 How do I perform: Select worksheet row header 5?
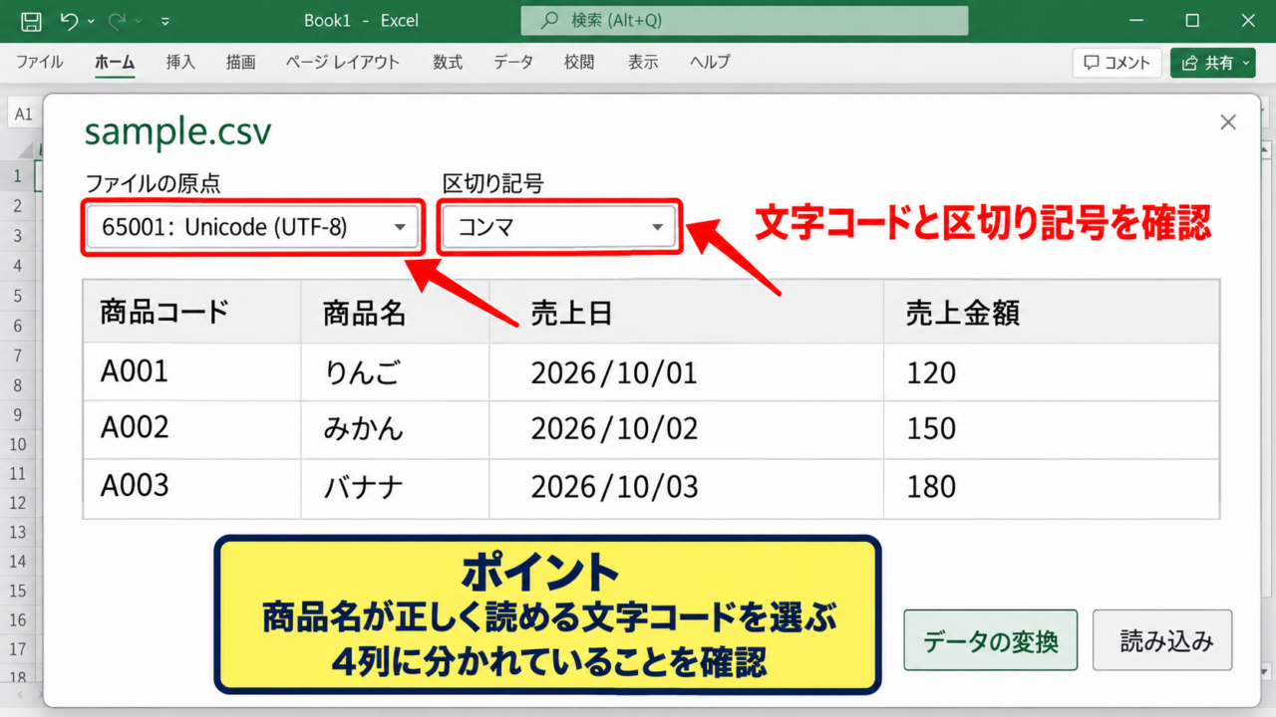point(17,296)
